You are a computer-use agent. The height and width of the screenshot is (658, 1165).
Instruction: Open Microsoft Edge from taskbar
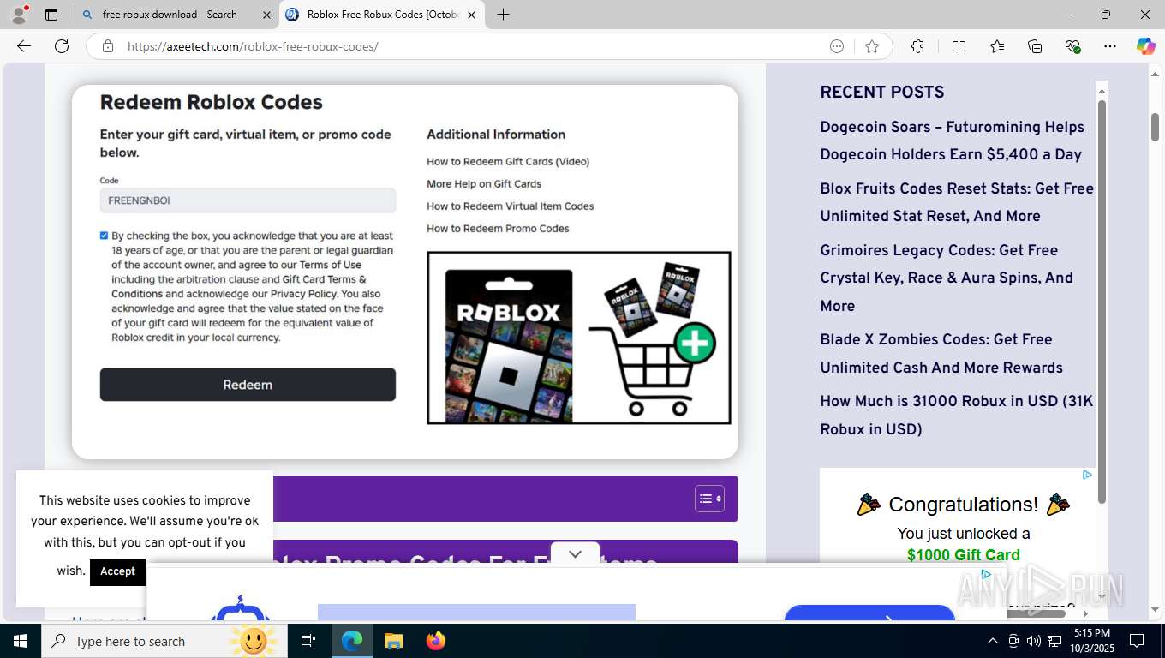pyautogui.click(x=352, y=641)
